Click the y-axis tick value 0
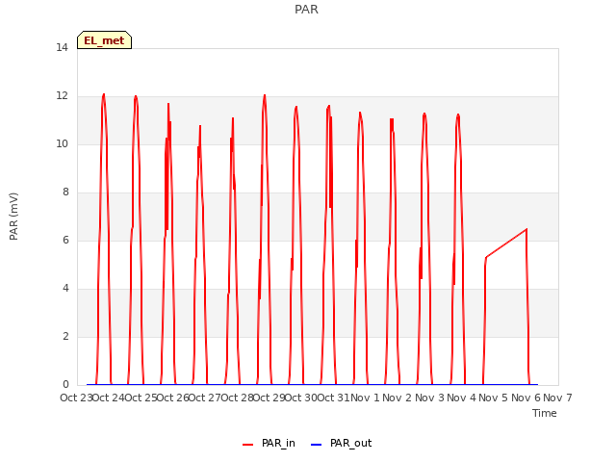 pos(65,385)
